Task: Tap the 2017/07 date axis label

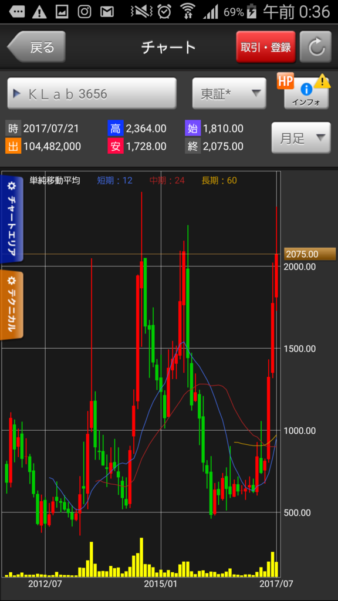Action: tap(276, 584)
